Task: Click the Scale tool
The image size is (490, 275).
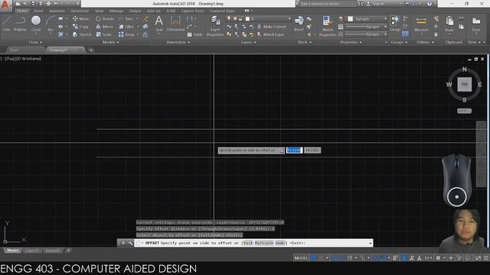Action: click(x=104, y=34)
